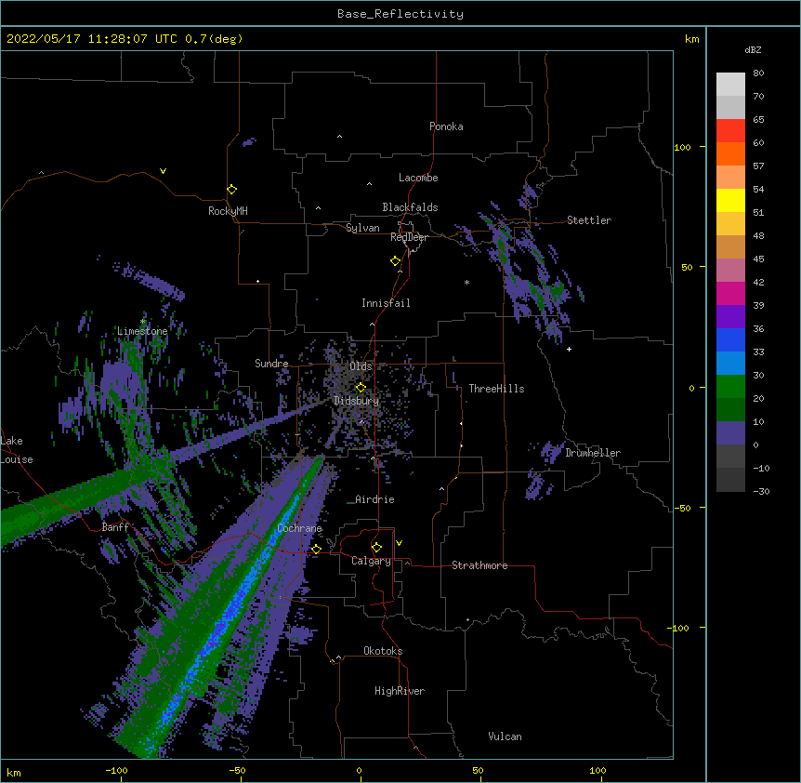Screen dimensions: 801x783
Task: Click the green 30 dBZ legend swatch
Action: (730, 387)
